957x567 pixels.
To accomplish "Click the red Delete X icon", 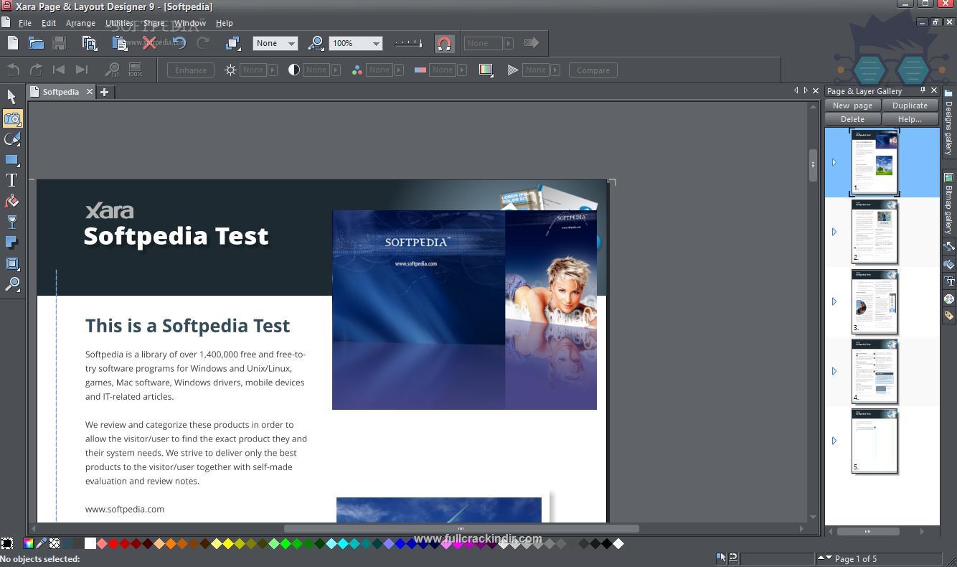I will coord(149,43).
